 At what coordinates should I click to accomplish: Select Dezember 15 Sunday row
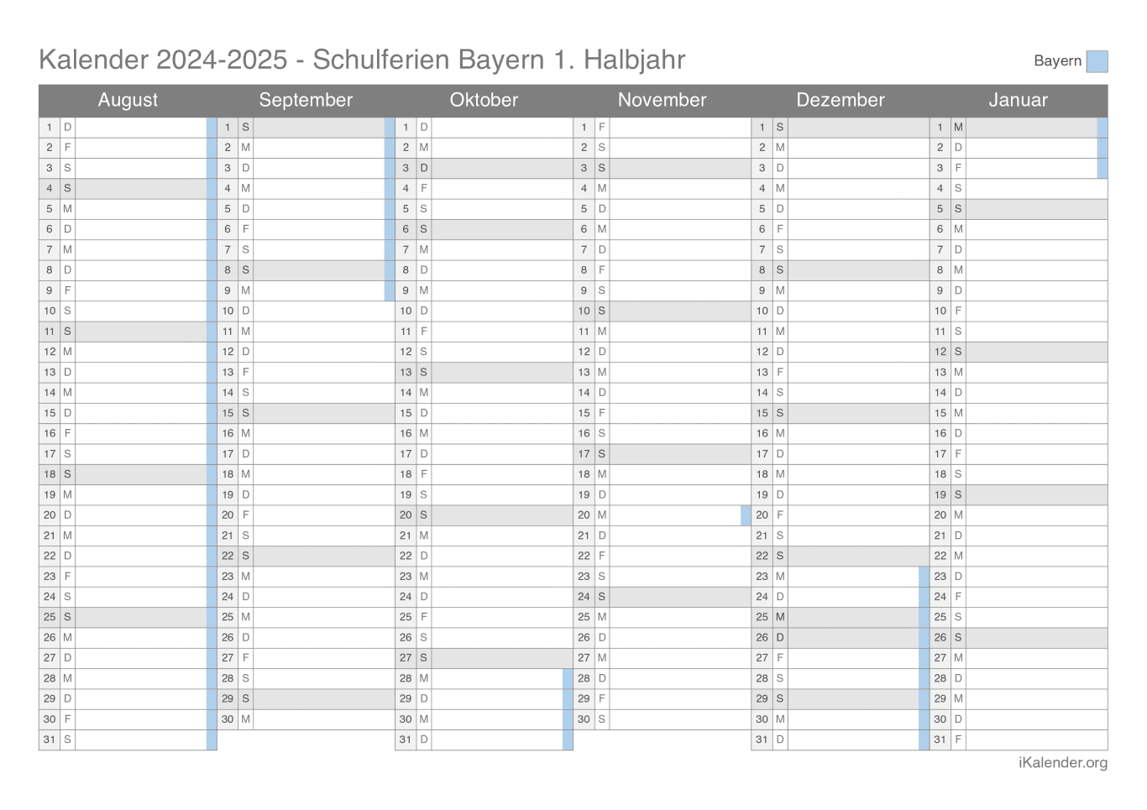[x=840, y=413]
